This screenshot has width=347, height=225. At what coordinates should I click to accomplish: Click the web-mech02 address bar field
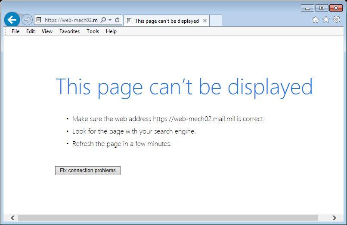pos(69,20)
